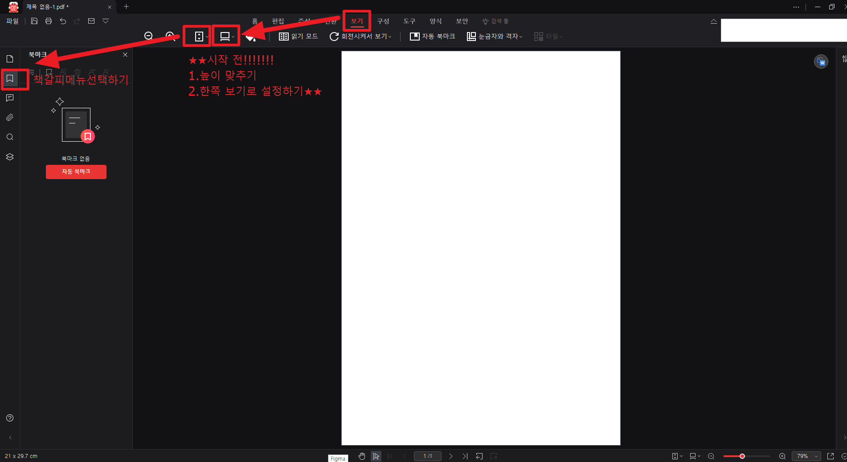The image size is (847, 462).
Task: Open the attachments panel via paperclip icon
Action: [10, 117]
